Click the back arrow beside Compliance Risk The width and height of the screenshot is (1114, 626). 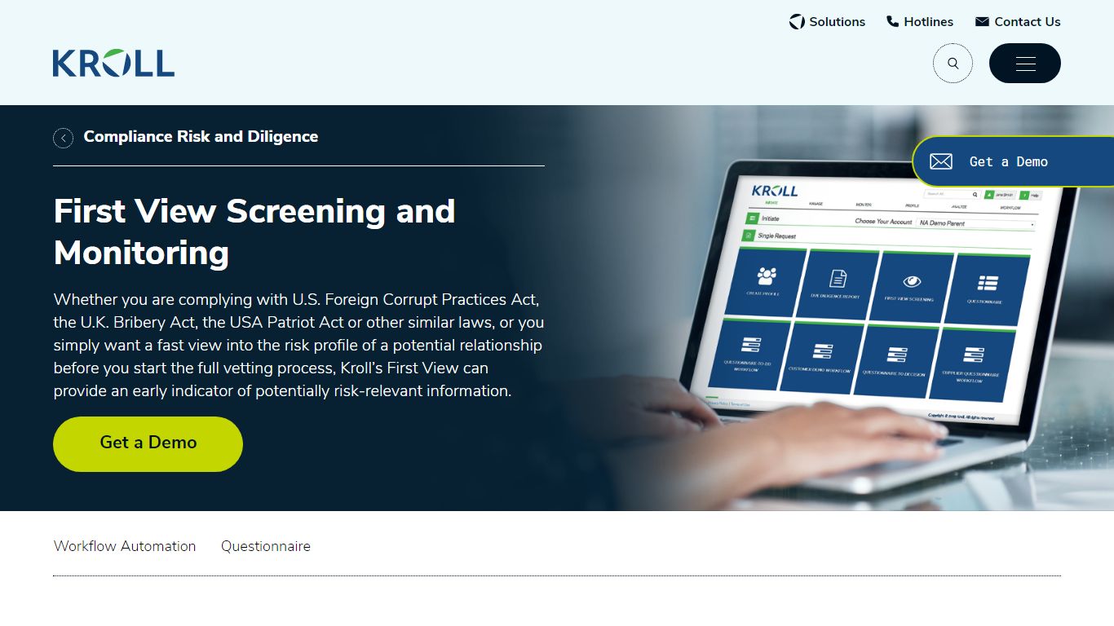click(63, 138)
